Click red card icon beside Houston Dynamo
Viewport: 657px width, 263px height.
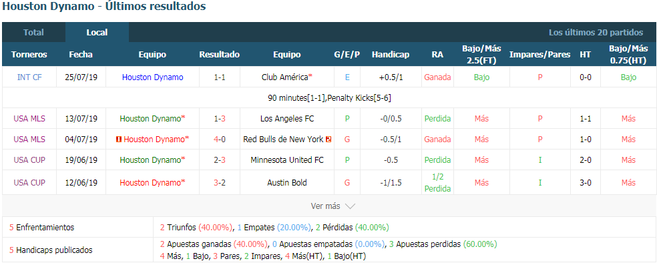119,140
